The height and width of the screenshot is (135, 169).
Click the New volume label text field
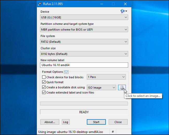(84, 65)
